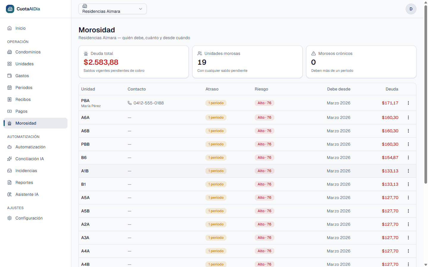Open row actions for unit A3A

[x=408, y=238]
